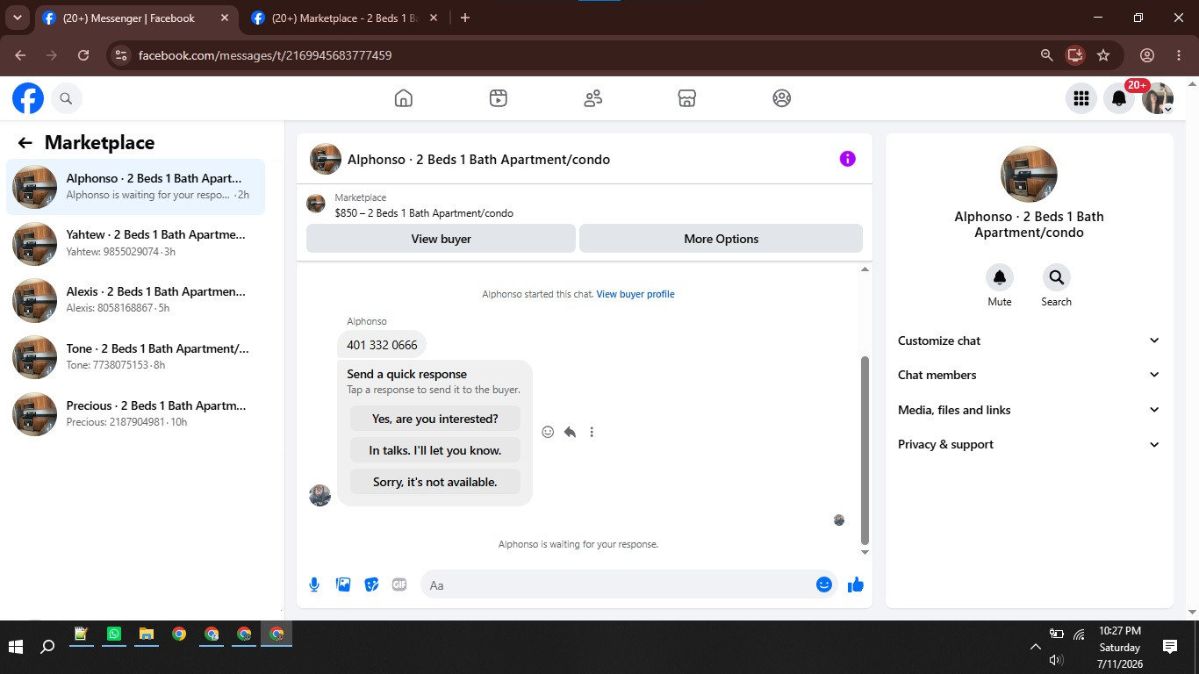
Task: View site information icon beside the URL
Action: pyautogui.click(x=122, y=55)
